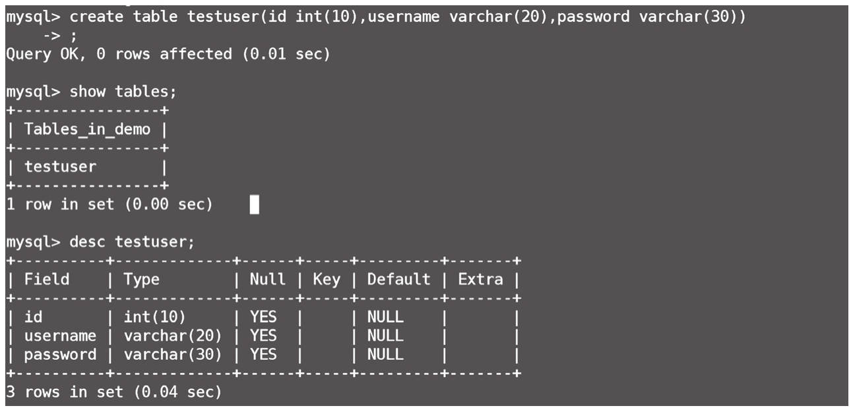
Task: Click the "1 row in set" result line
Action: click(x=110, y=205)
